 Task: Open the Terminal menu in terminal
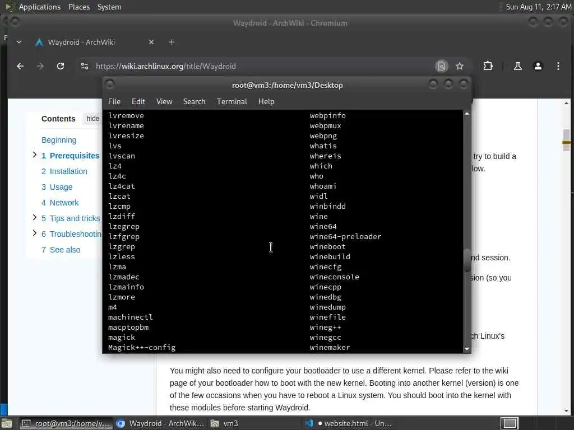tap(232, 102)
